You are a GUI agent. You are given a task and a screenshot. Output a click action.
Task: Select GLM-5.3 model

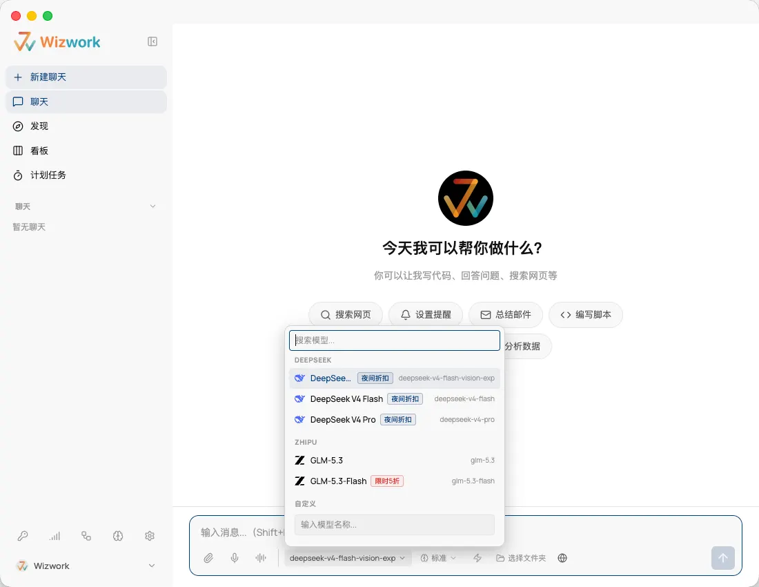395,460
